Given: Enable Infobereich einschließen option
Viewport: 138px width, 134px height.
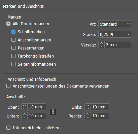Looking at the screenshot, I should point(8,128).
